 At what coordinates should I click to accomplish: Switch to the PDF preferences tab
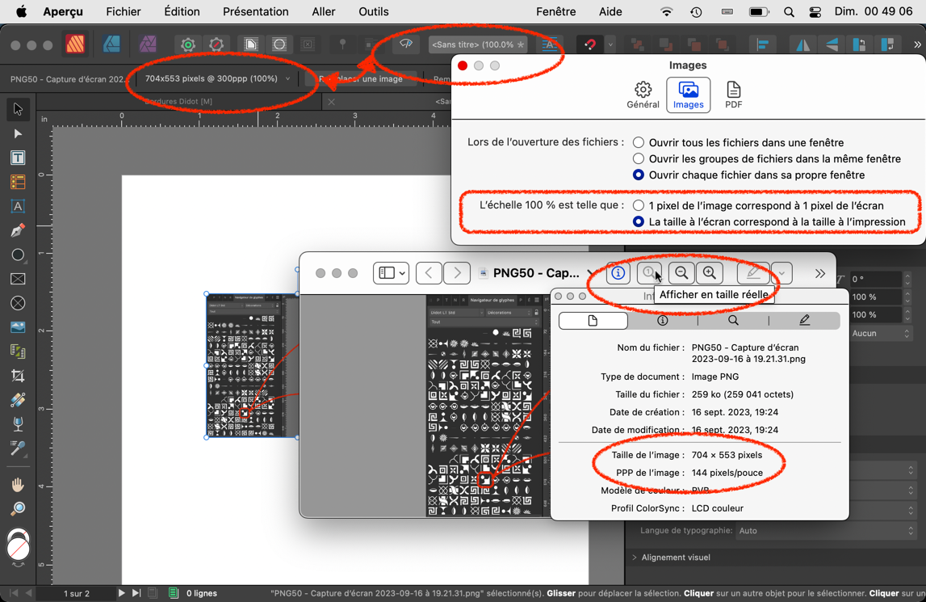click(733, 95)
